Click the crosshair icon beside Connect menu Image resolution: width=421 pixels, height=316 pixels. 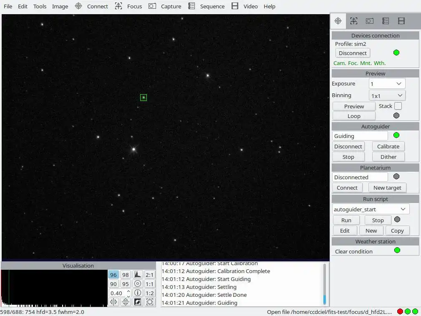(78, 6)
